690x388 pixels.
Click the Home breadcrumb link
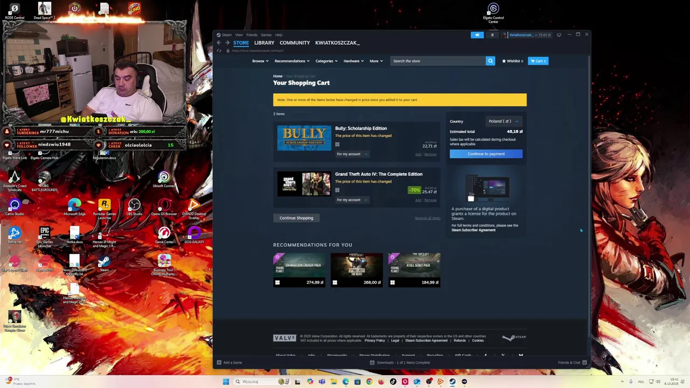[278, 77]
